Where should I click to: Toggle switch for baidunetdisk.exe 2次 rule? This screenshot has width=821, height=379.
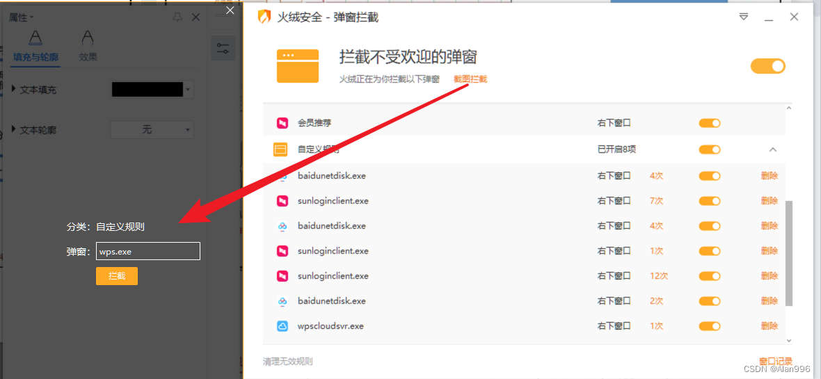coord(710,301)
